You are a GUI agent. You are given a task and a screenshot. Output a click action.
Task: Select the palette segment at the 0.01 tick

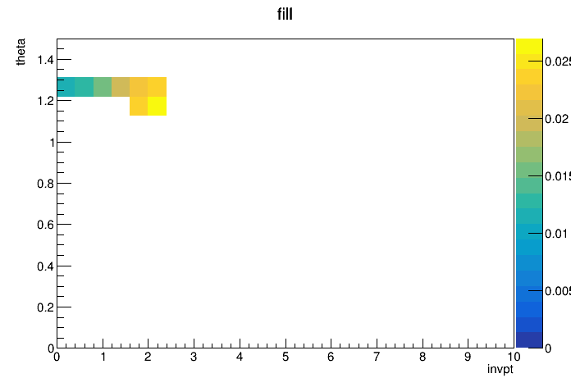pyautogui.click(x=529, y=231)
